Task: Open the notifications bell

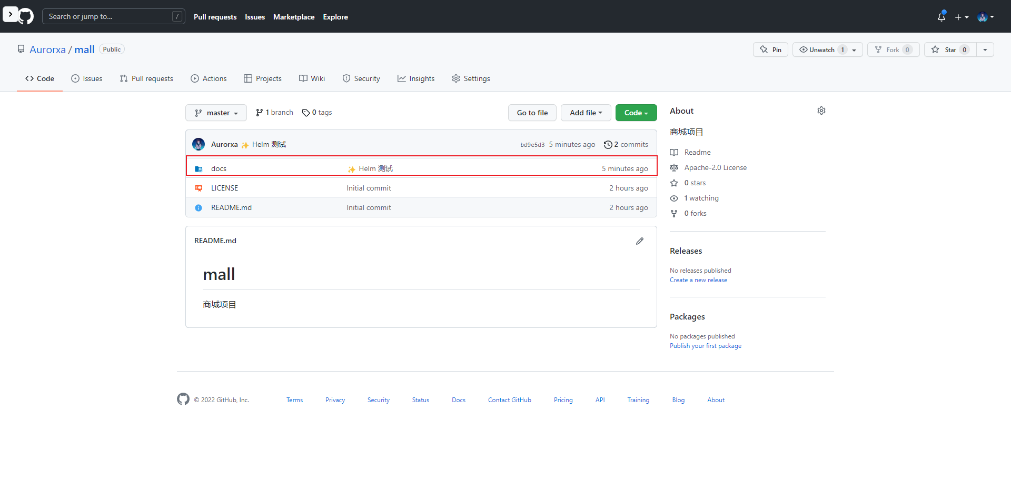Action: coord(941,17)
